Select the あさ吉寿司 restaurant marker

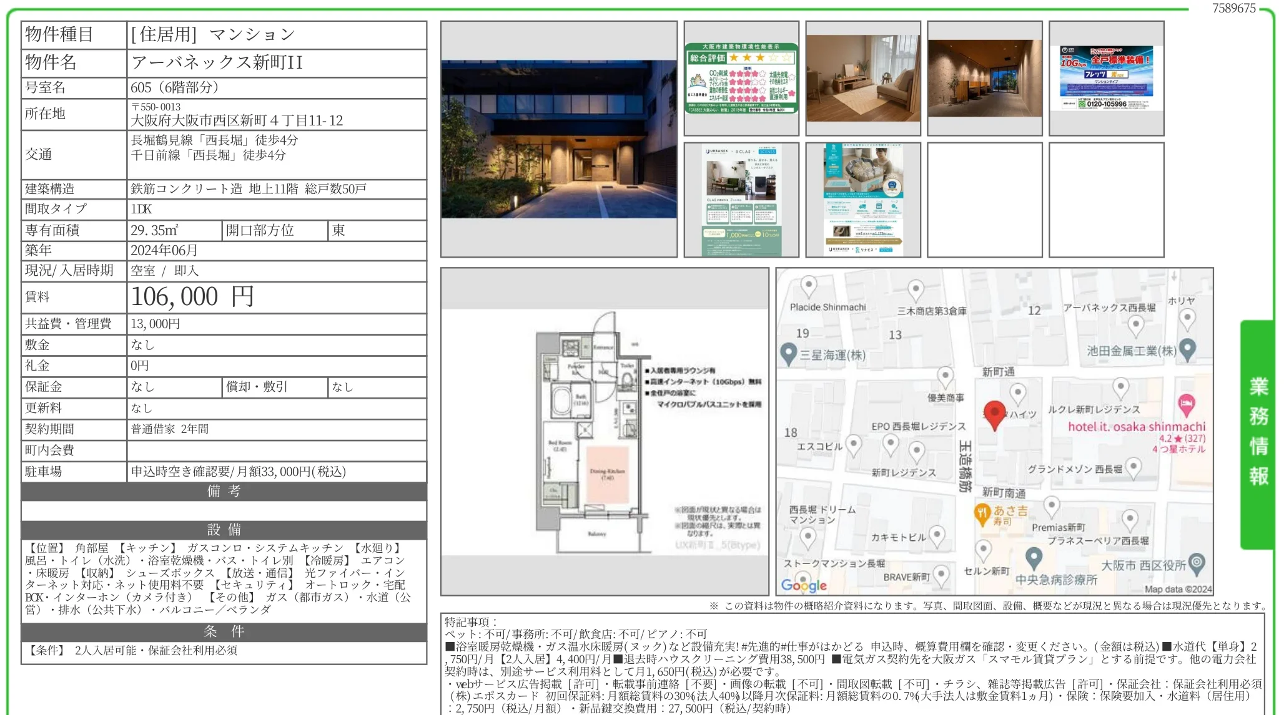(x=982, y=513)
